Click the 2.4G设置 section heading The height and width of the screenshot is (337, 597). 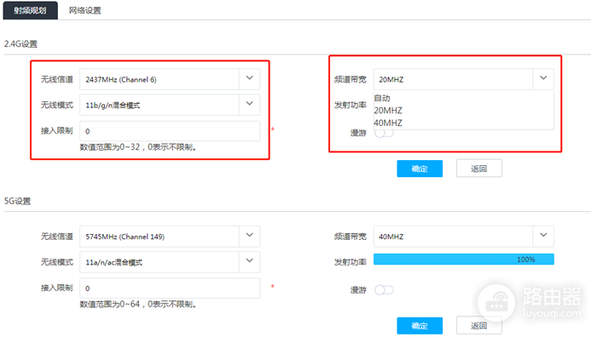(x=21, y=44)
